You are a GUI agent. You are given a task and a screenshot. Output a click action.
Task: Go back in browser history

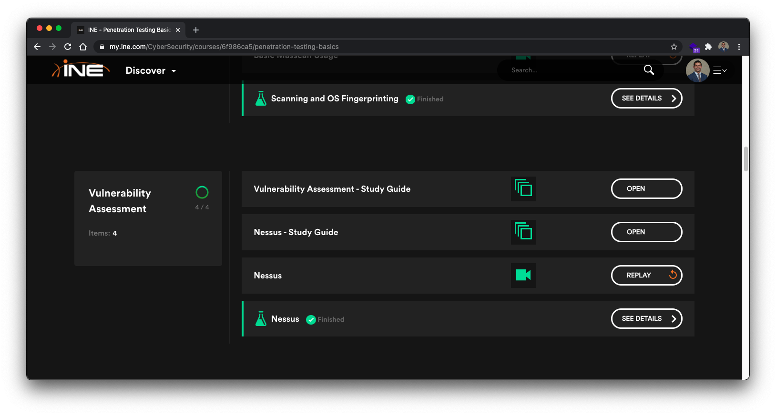(x=37, y=47)
